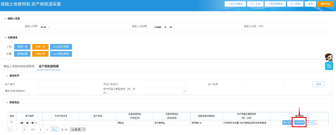Image resolution: width=336 pixels, height=135 pixels.
Task: Click the 纳税人分类: 单位 text
Action: [254, 26]
